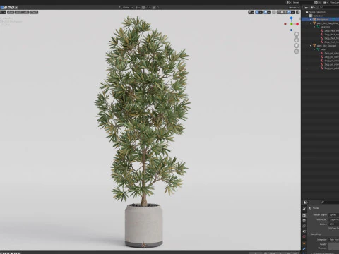339x254 pixels.
Task: Toggle the Open Shading Language checkbox
Action: click(330, 229)
